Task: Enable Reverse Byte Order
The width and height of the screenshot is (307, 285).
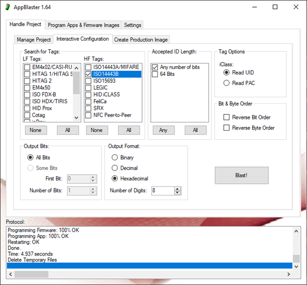Action: point(226,128)
